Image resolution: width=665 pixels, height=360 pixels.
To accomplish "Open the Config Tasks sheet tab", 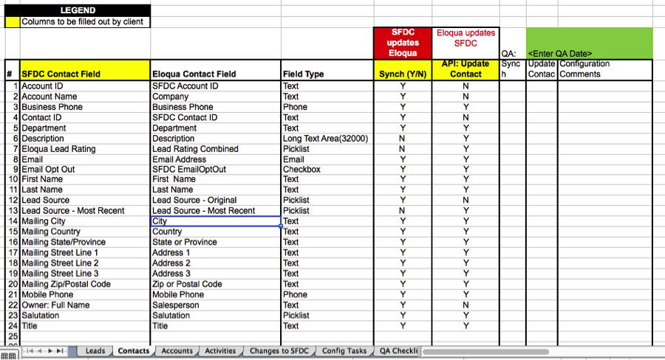I will pyautogui.click(x=344, y=351).
